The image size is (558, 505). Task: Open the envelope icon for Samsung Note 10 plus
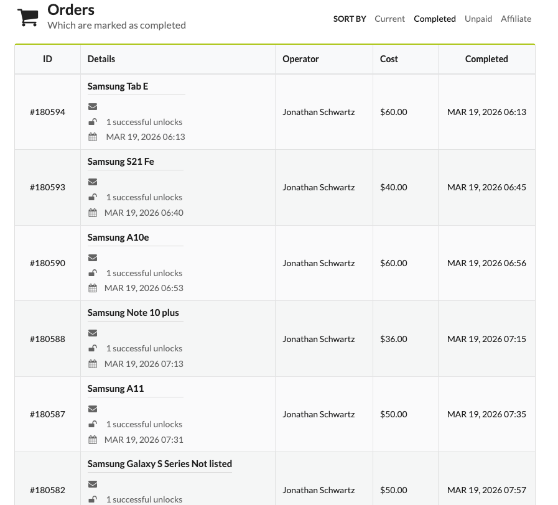click(x=93, y=333)
